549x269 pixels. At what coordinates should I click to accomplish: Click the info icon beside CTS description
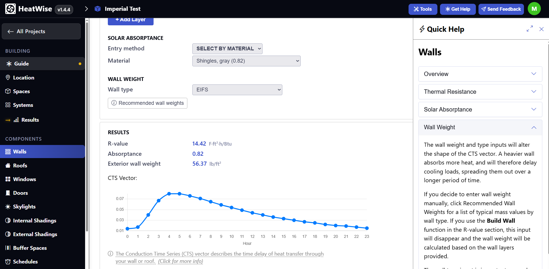click(110, 254)
